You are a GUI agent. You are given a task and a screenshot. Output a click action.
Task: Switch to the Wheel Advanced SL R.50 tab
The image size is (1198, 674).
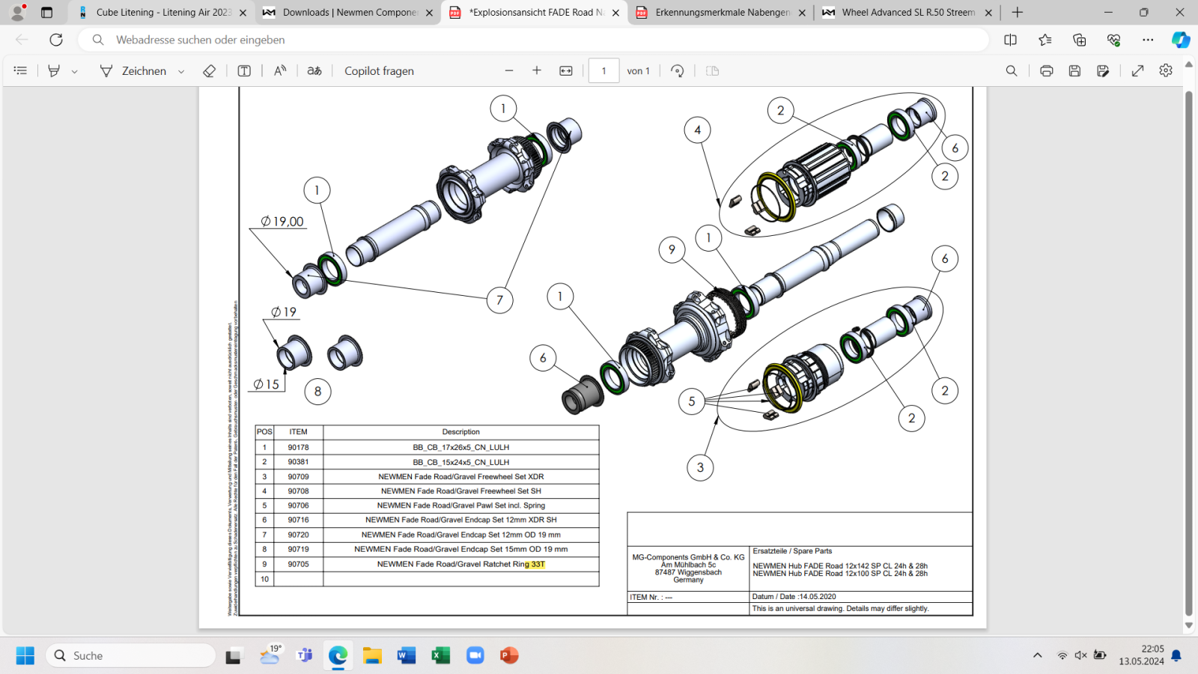[907, 12]
